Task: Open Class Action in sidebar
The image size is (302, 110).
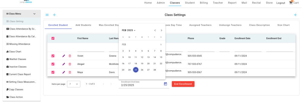Action: (21, 97)
